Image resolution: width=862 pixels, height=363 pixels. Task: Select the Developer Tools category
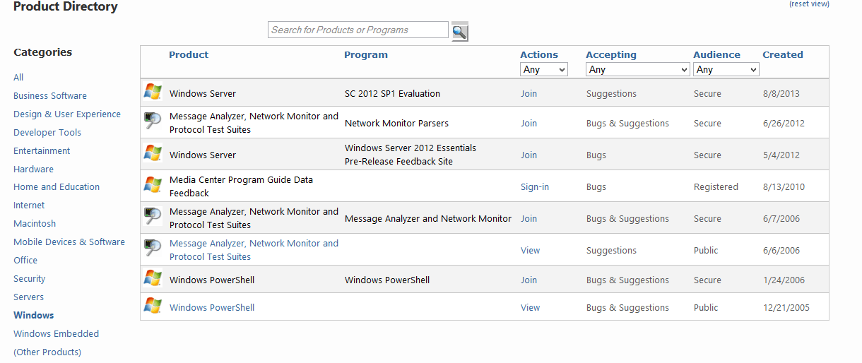click(x=47, y=132)
